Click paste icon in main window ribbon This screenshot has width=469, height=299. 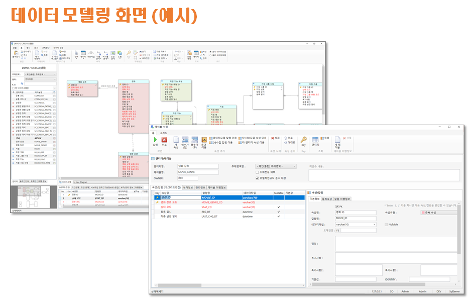(16, 53)
